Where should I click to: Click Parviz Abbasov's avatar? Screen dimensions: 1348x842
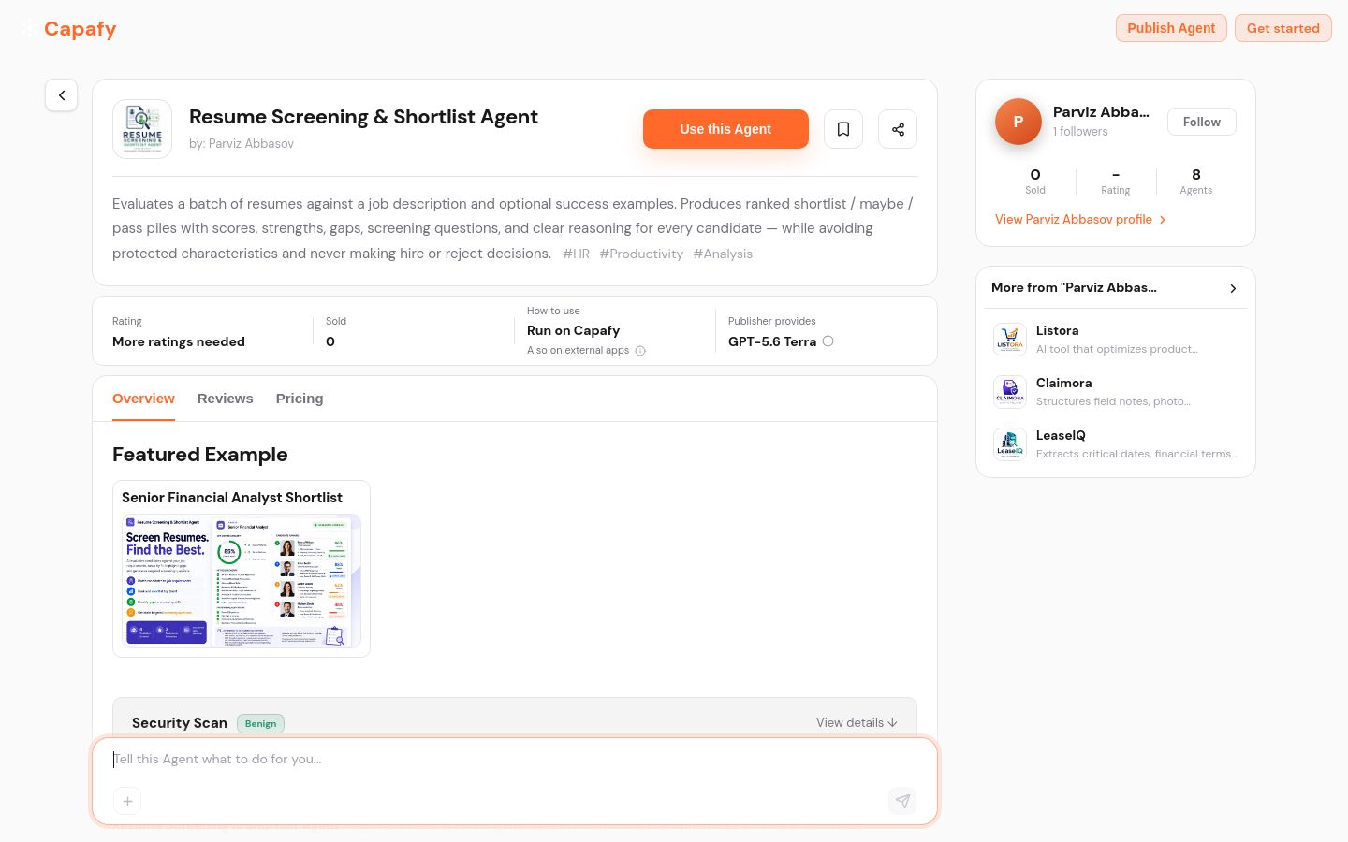tap(1018, 122)
